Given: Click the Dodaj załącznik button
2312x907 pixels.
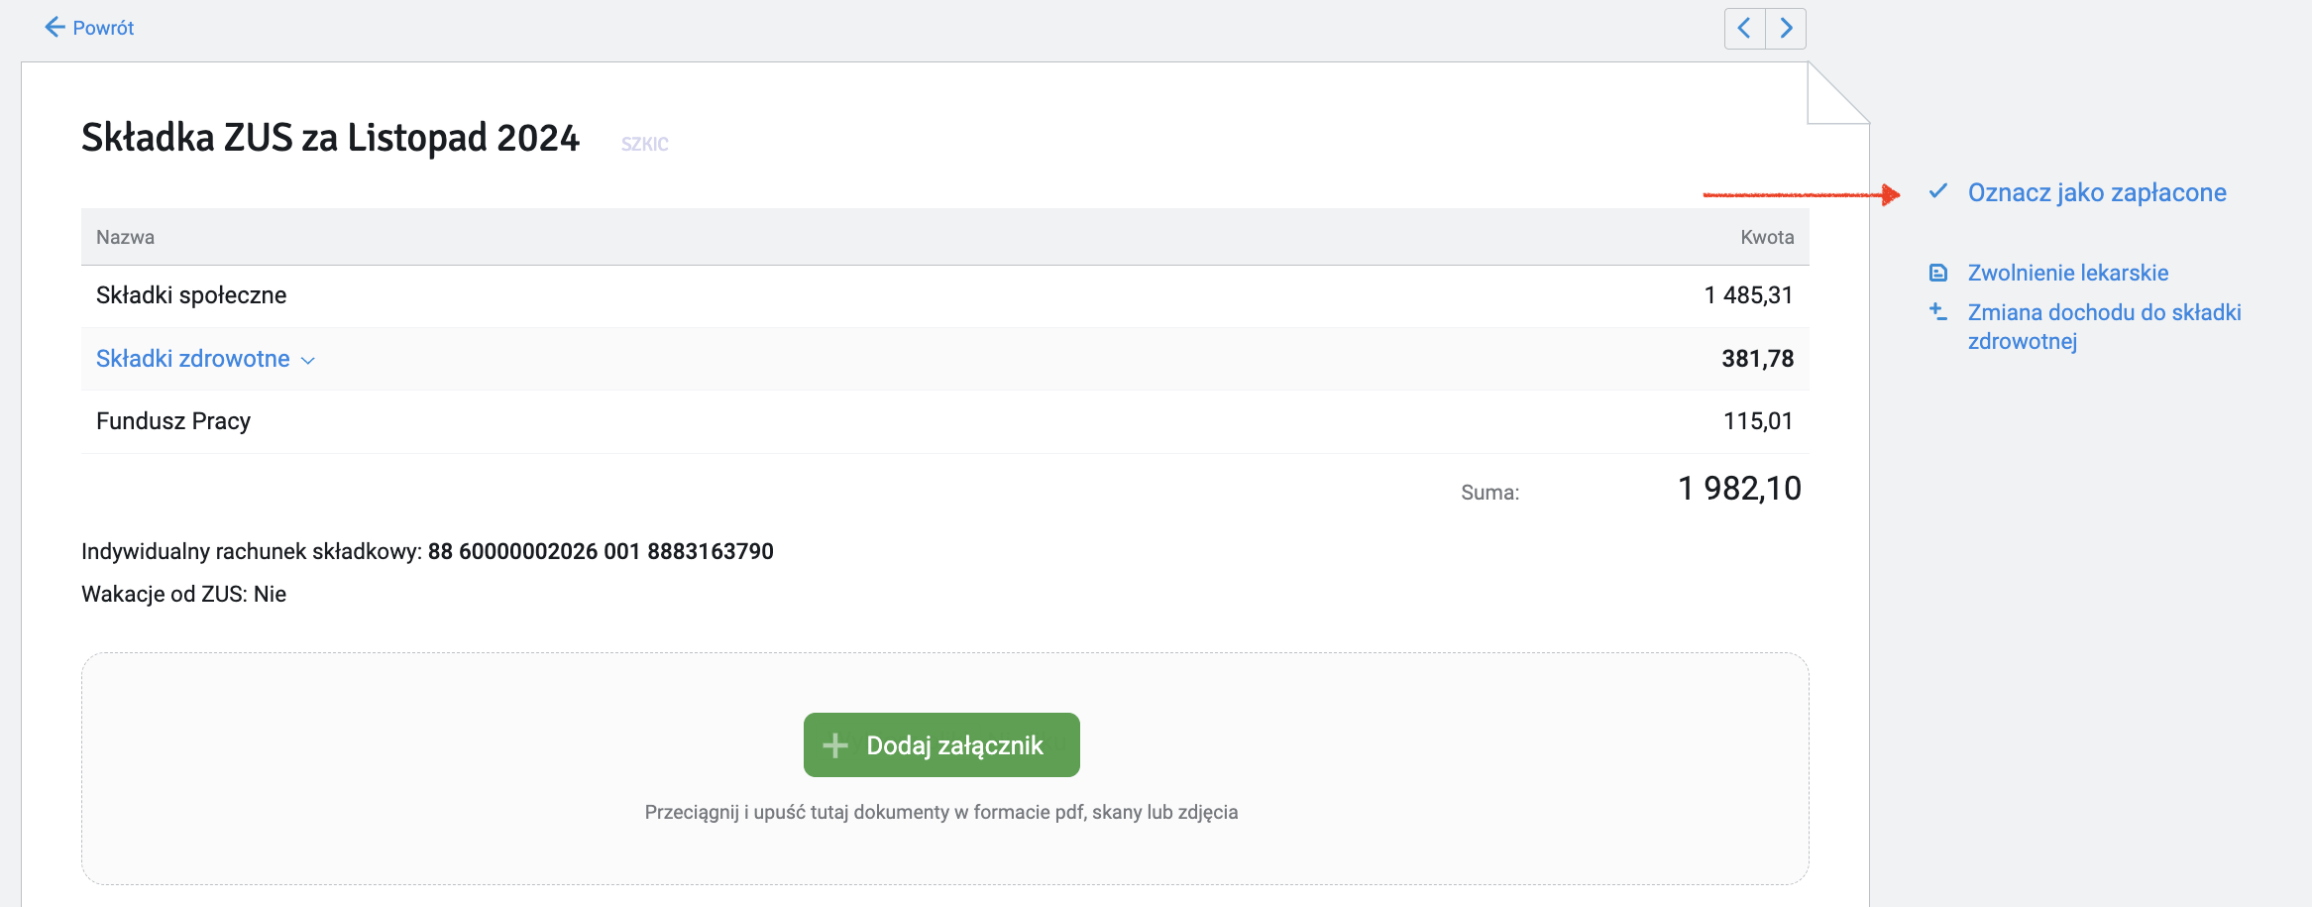Looking at the screenshot, I should [x=941, y=745].
